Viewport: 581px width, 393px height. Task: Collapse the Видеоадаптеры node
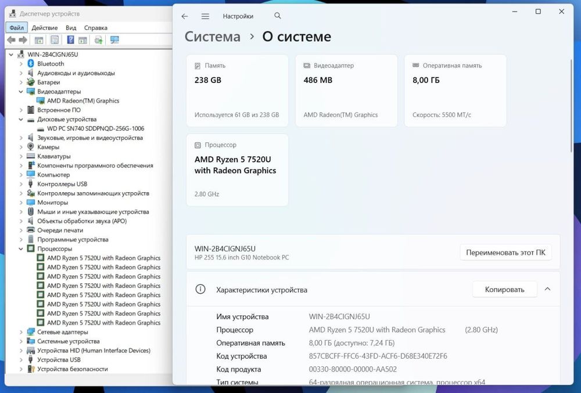21,91
